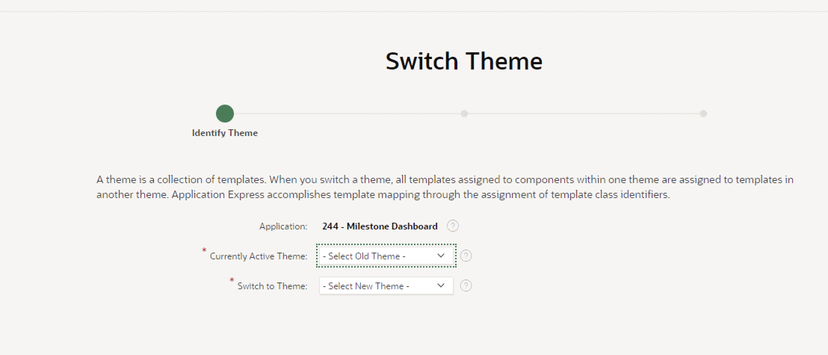Open help for Currently Active Theme
The height and width of the screenshot is (355, 828).
click(x=466, y=256)
